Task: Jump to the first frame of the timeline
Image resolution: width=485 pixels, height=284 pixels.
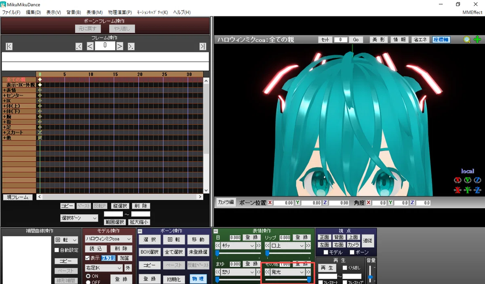Action: [9, 47]
